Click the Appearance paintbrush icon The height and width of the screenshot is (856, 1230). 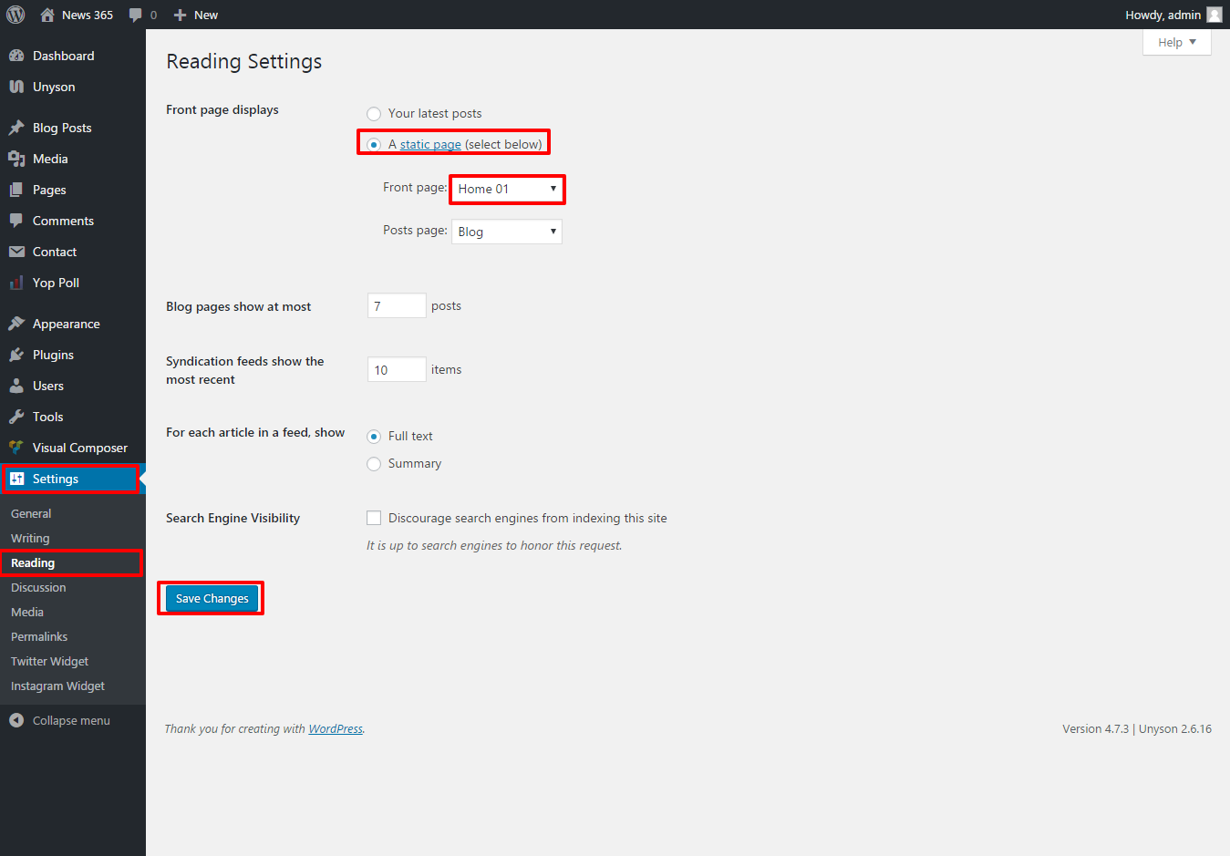pos(16,324)
